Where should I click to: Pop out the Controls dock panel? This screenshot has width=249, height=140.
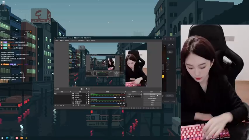[x=160, y=92]
